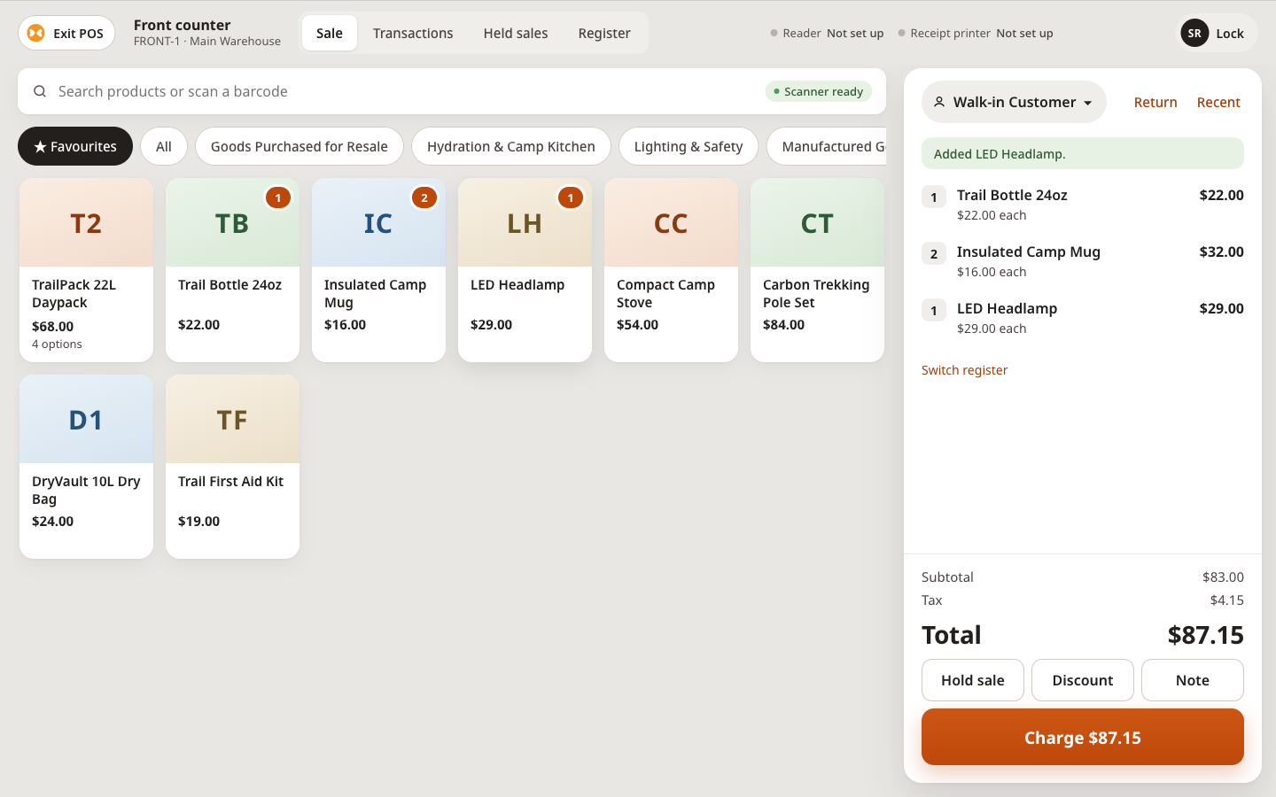
Task: Click the Receipt printer Not set up status
Action: 976,33
